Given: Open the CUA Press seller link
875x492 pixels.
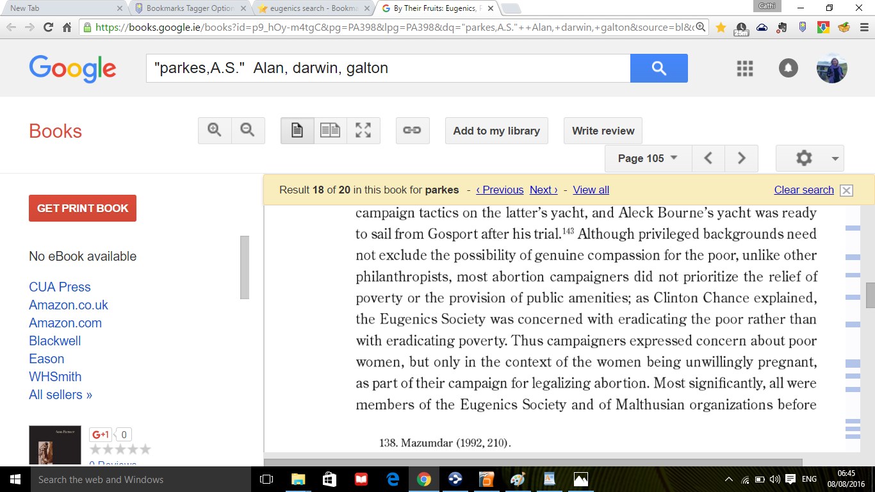Looking at the screenshot, I should click(60, 287).
